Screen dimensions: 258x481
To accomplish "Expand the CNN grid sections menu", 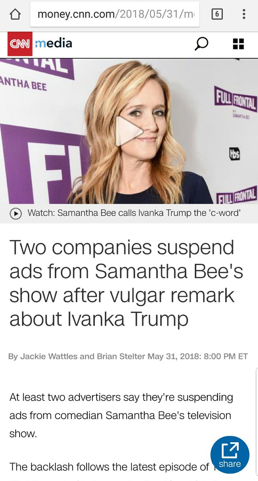I will coord(239,44).
